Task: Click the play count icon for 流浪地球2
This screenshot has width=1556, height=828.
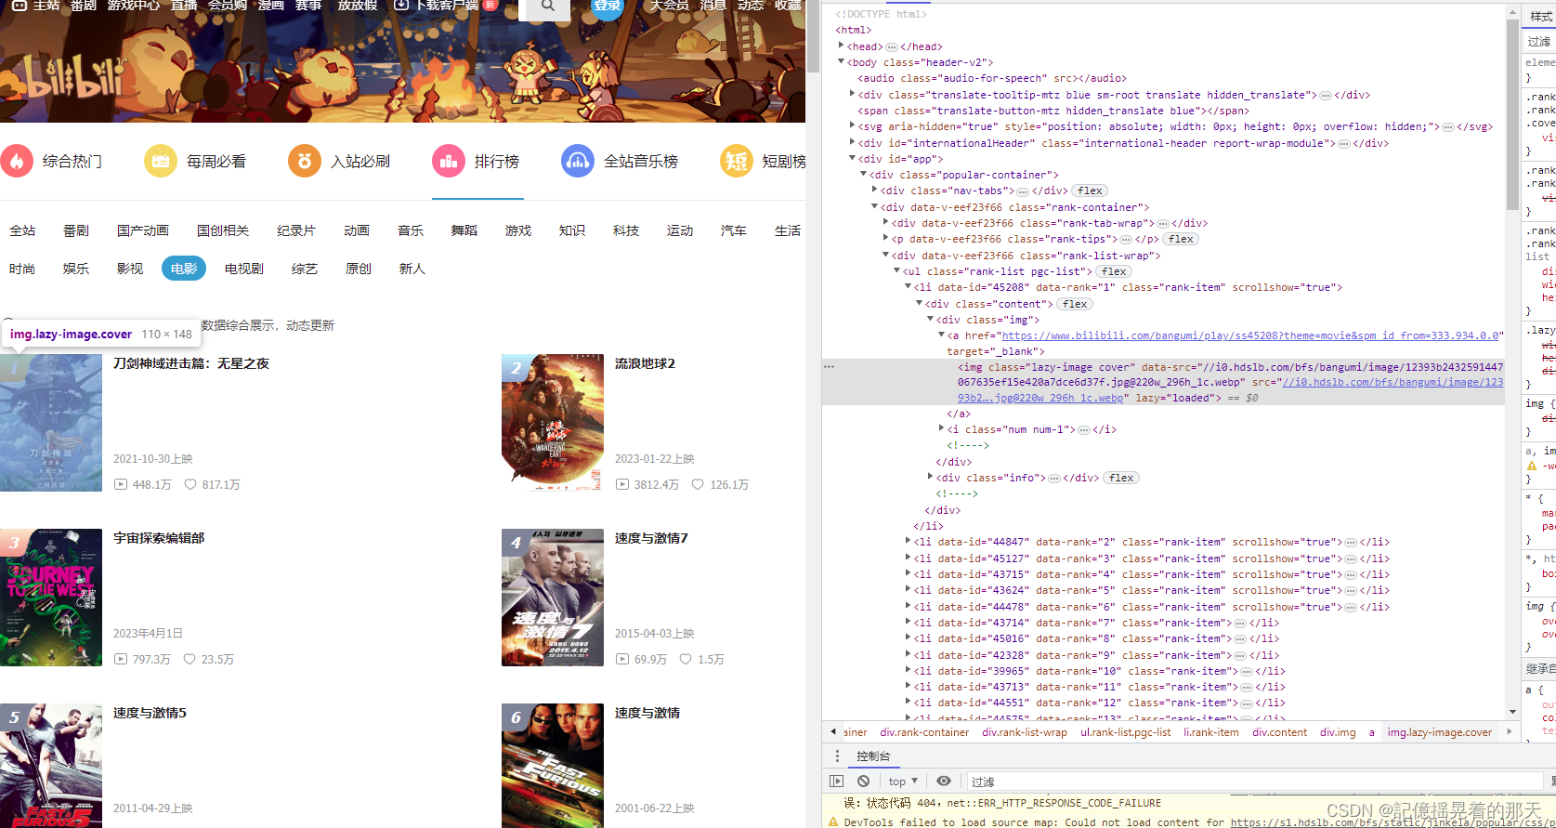Action: (x=622, y=484)
